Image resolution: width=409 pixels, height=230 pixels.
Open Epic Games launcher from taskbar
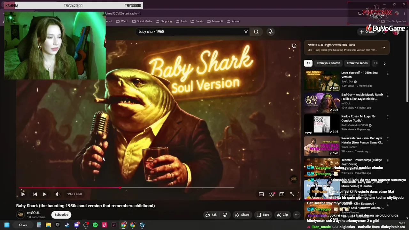pyautogui.click(x=58, y=225)
